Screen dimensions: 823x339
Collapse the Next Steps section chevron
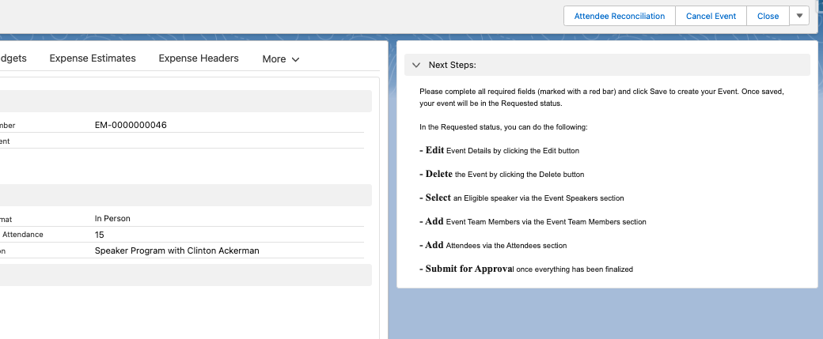416,65
